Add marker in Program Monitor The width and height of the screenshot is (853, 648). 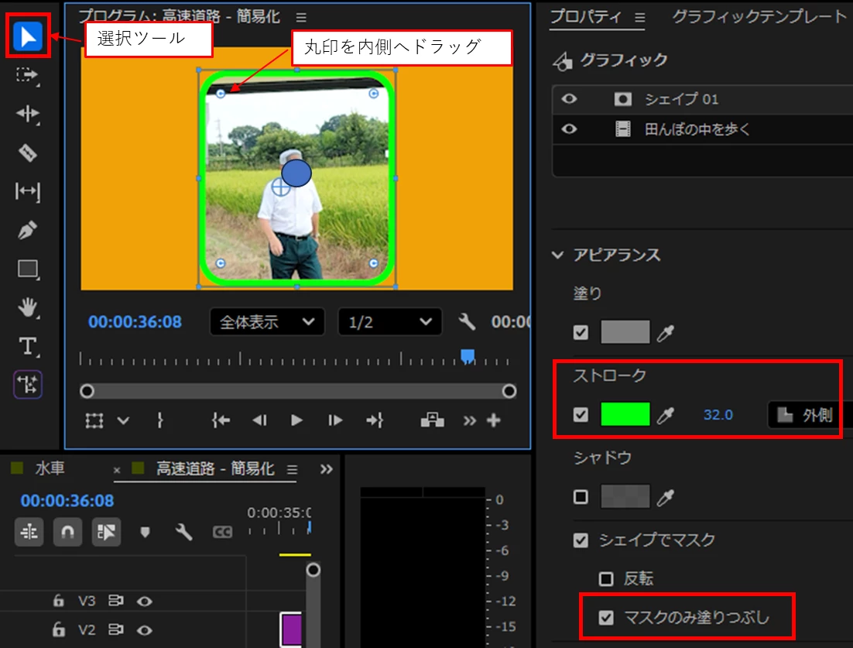coord(160,420)
